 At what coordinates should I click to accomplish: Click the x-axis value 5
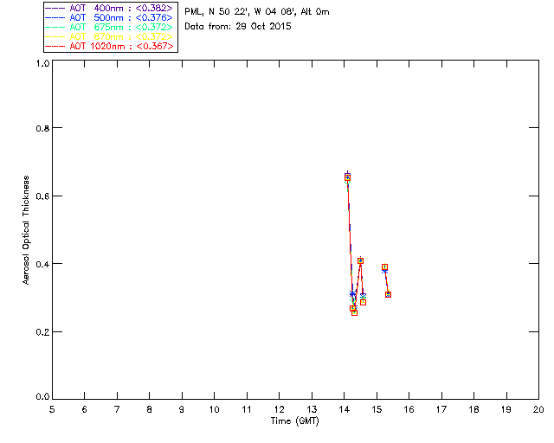coord(52,410)
